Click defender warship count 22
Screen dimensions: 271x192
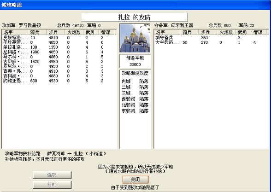252,26
